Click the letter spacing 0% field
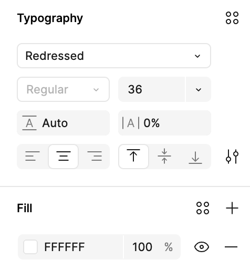Image resolution: width=250 pixels, height=270 pixels. point(164,123)
